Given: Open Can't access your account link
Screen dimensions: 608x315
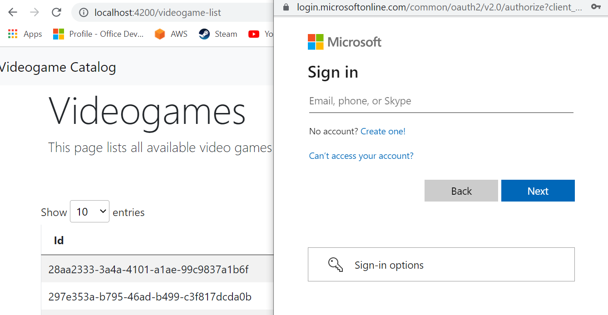Looking at the screenshot, I should click(x=361, y=156).
